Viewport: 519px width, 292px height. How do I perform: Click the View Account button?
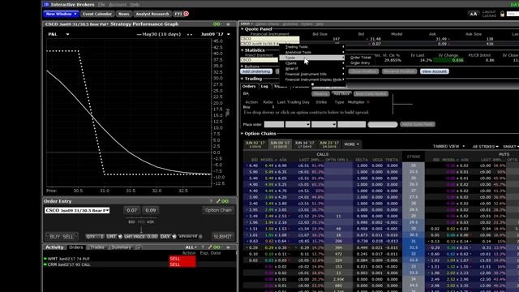point(435,71)
